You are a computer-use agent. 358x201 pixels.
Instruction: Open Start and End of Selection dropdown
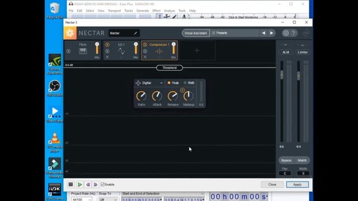[163, 194]
